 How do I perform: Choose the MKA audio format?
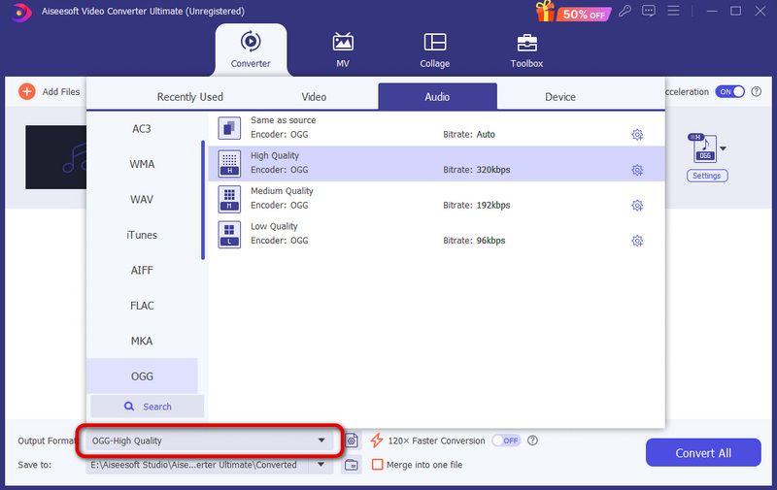pyautogui.click(x=142, y=341)
